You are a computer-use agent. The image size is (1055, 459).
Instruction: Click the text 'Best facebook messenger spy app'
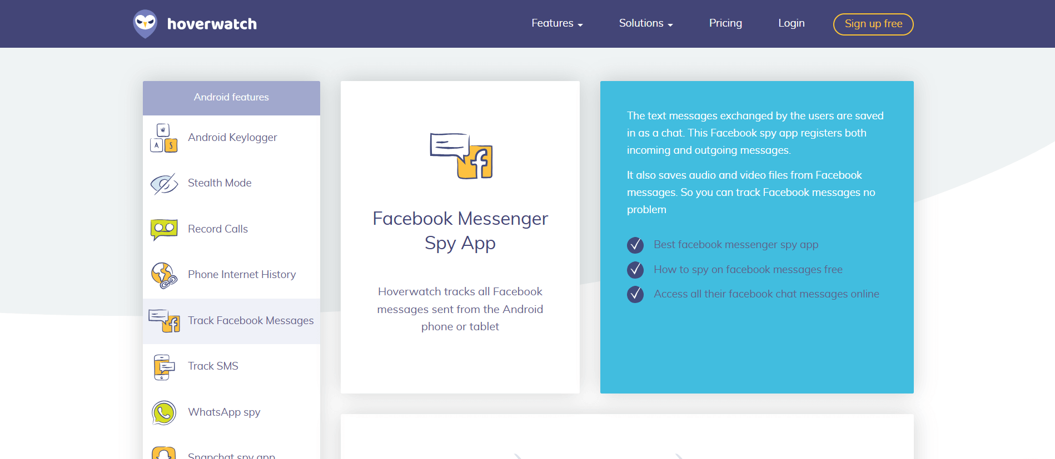click(736, 245)
